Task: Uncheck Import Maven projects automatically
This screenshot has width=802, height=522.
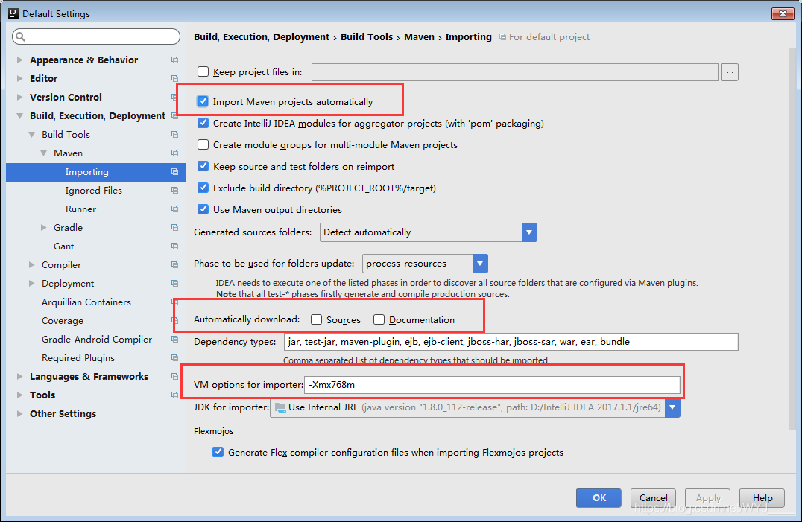Action: click(203, 101)
